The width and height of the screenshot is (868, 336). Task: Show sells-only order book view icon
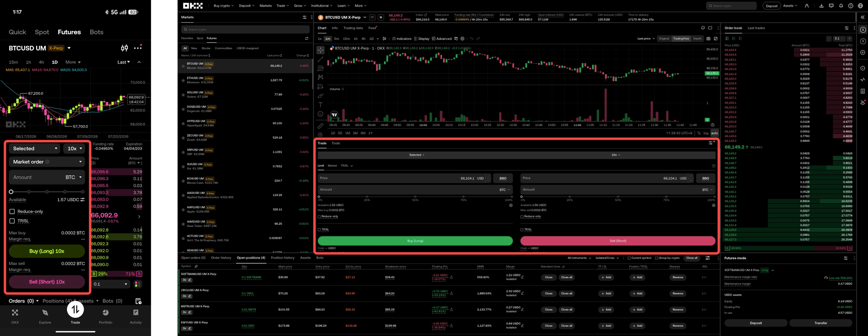pos(740,39)
